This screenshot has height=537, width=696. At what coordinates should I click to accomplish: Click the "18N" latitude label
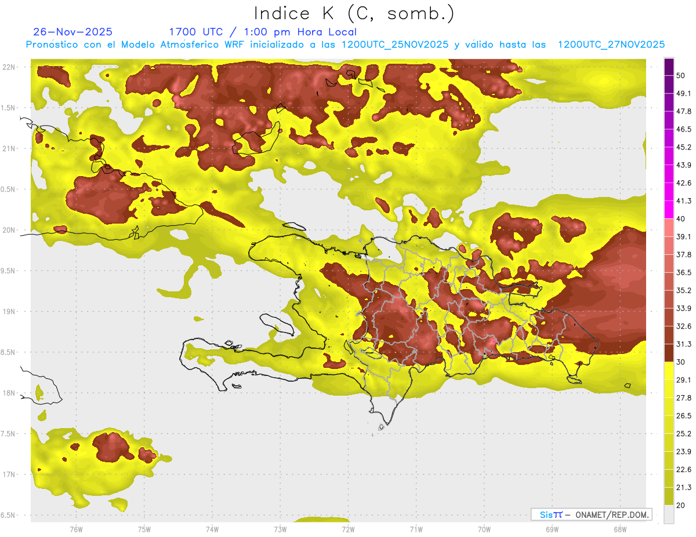pos(9,393)
